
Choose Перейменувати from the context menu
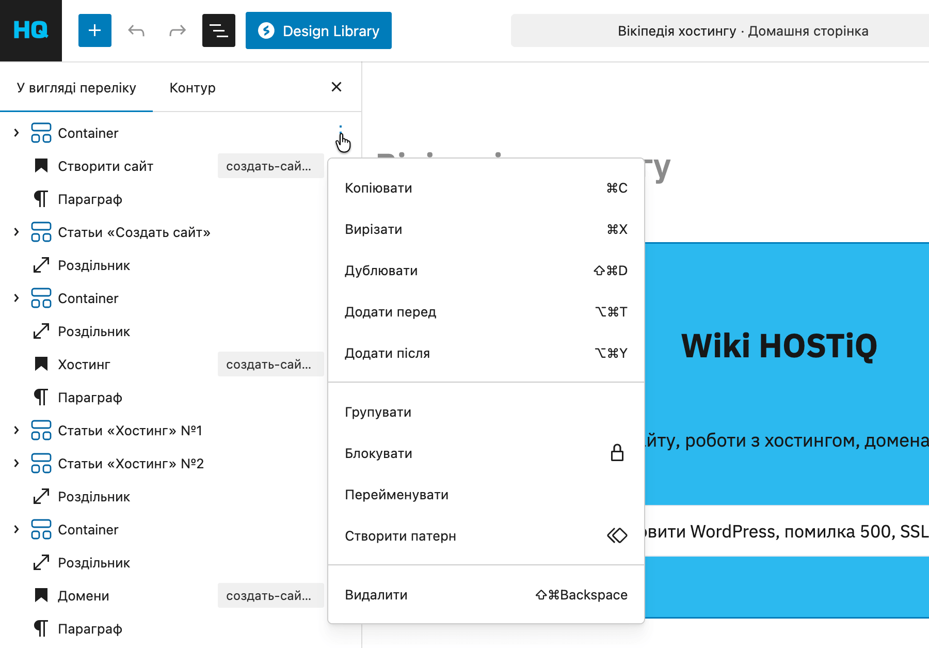tap(486, 495)
